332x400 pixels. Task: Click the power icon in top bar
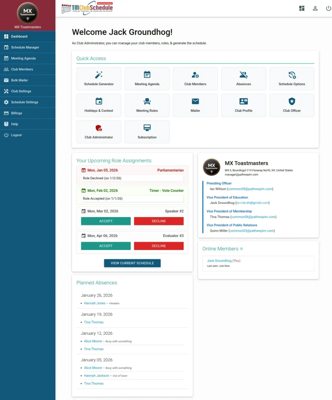[328, 9]
